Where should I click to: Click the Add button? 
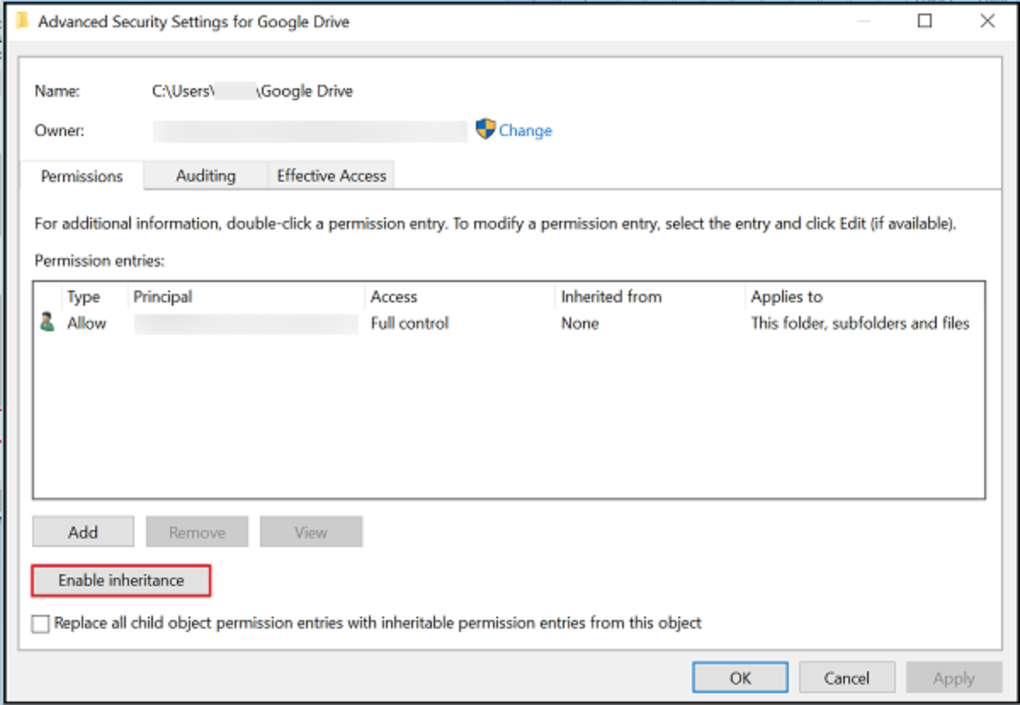coord(83,532)
